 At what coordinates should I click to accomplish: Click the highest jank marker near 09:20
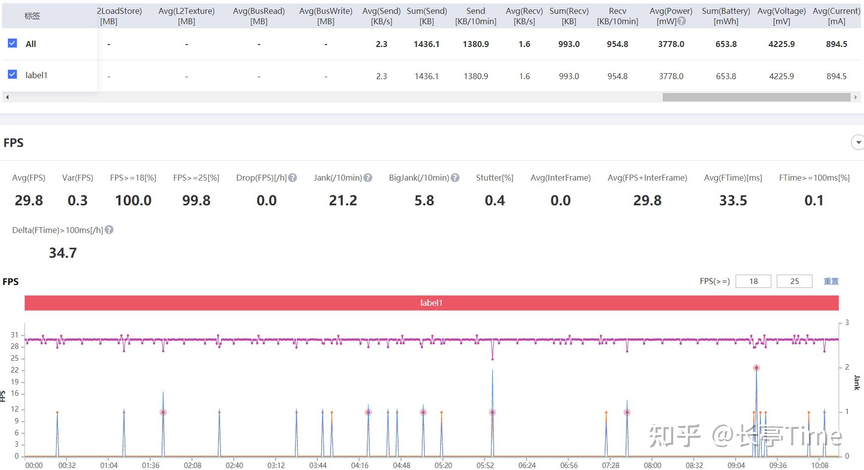click(x=756, y=368)
